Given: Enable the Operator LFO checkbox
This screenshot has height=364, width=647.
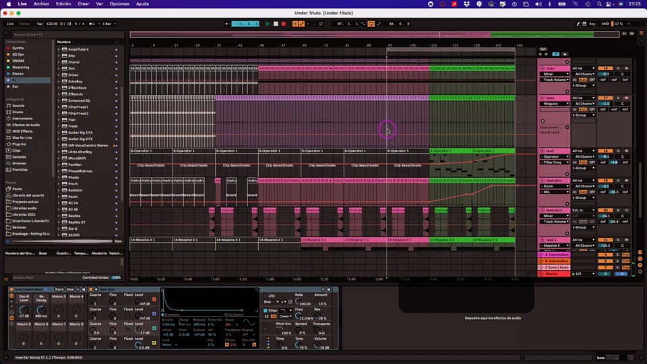Looking at the screenshot, I should pos(265,296).
